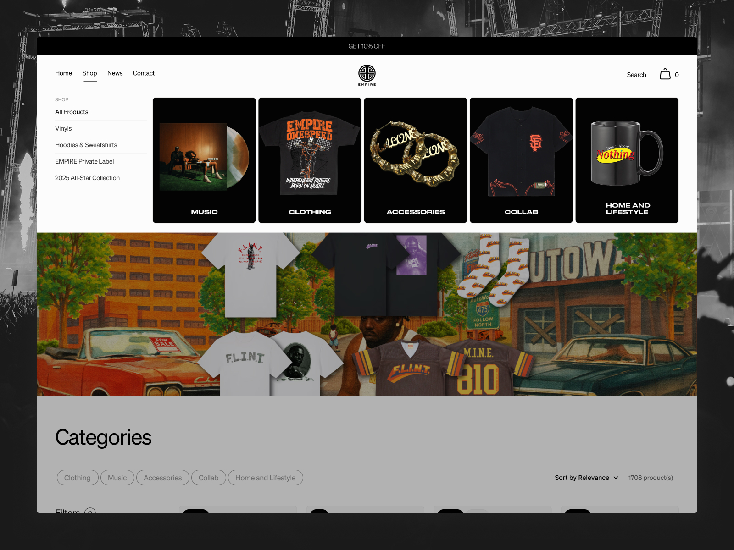The height and width of the screenshot is (550, 734).
Task: Open the All Products link
Action: click(x=72, y=112)
